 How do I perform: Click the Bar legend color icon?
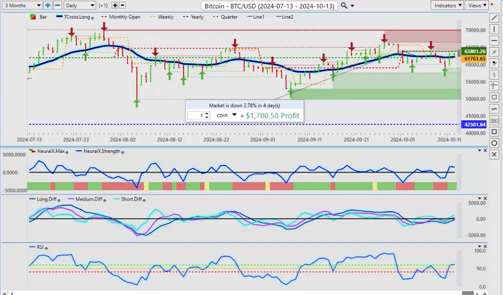pos(33,17)
